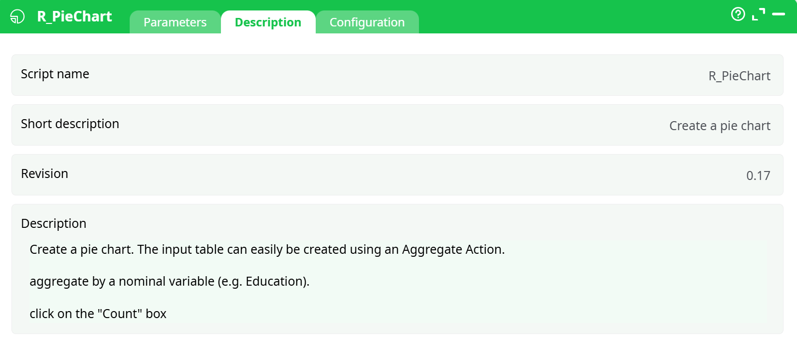797x346 pixels.
Task: Click the Description section heading
Action: click(53, 223)
